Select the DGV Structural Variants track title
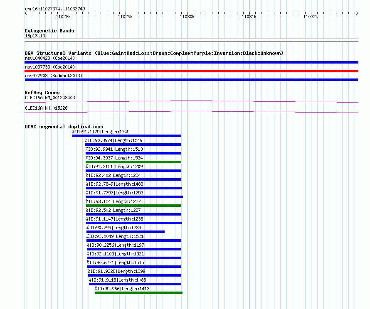This screenshot has height=309, width=370. click(154, 53)
